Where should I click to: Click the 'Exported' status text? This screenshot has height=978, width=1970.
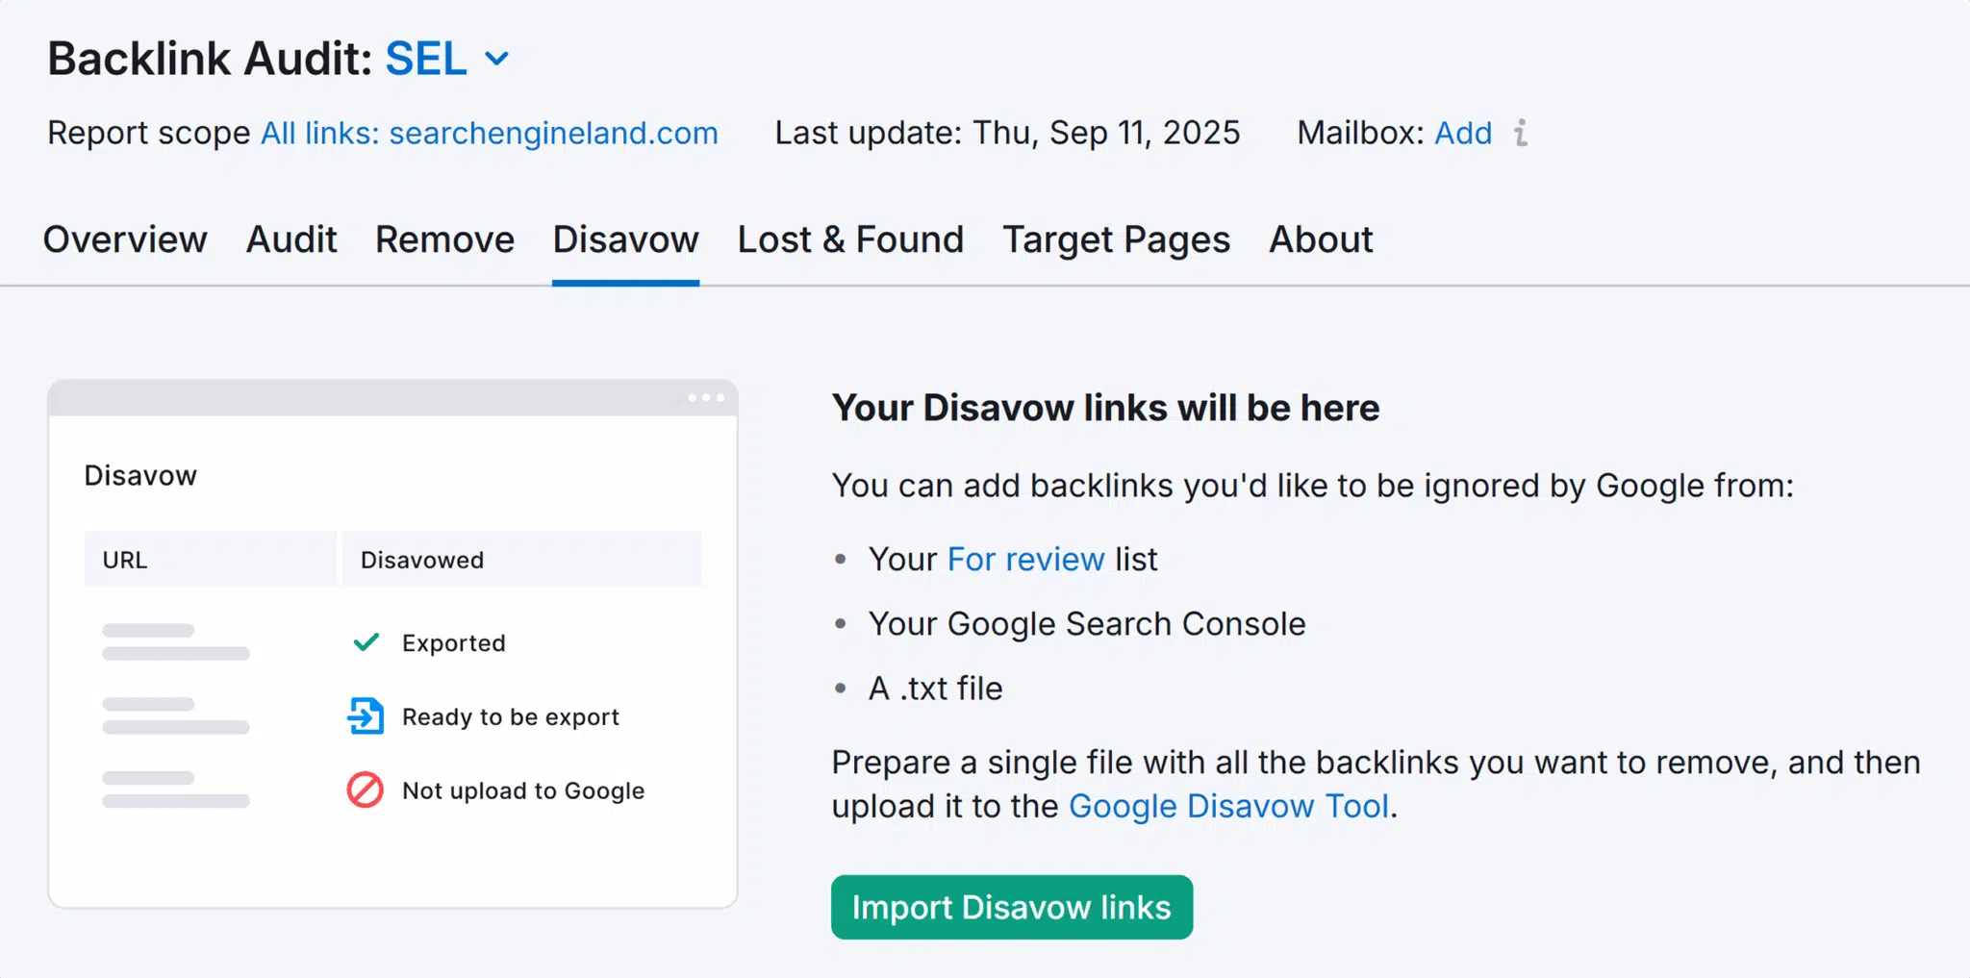(x=453, y=642)
